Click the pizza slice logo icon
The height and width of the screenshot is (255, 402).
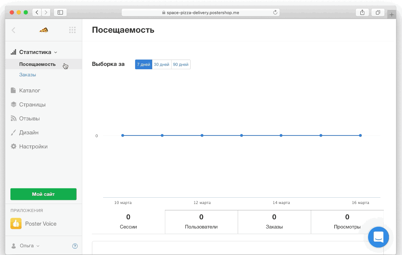click(x=44, y=30)
